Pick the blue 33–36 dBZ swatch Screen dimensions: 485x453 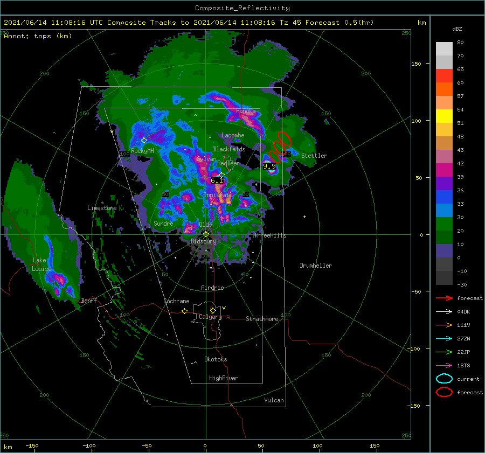point(444,197)
